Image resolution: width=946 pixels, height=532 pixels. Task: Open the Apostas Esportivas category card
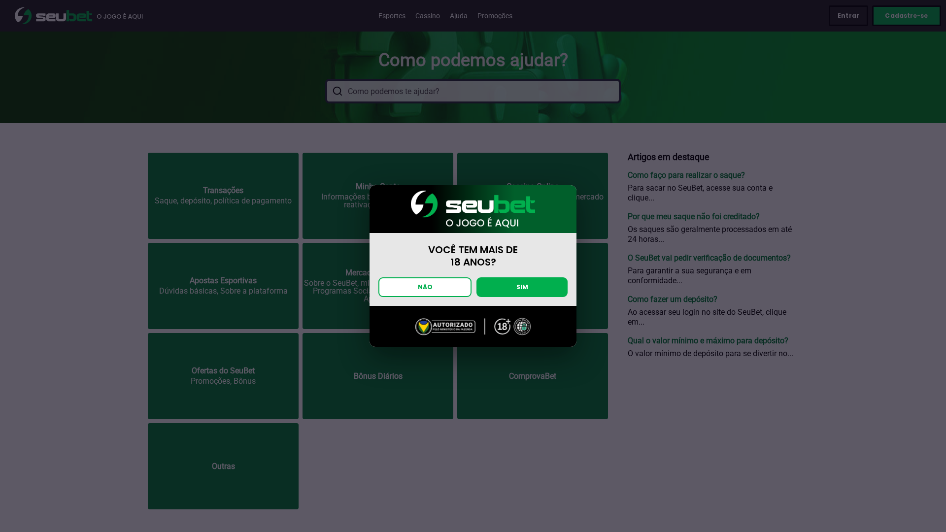[223, 286]
